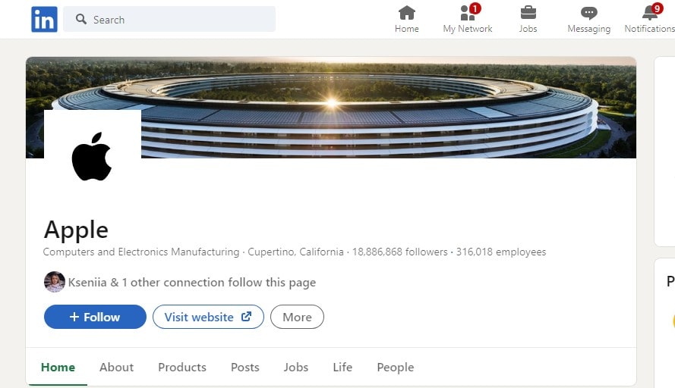Click the Apple company logo
675x388 pixels.
point(93,155)
